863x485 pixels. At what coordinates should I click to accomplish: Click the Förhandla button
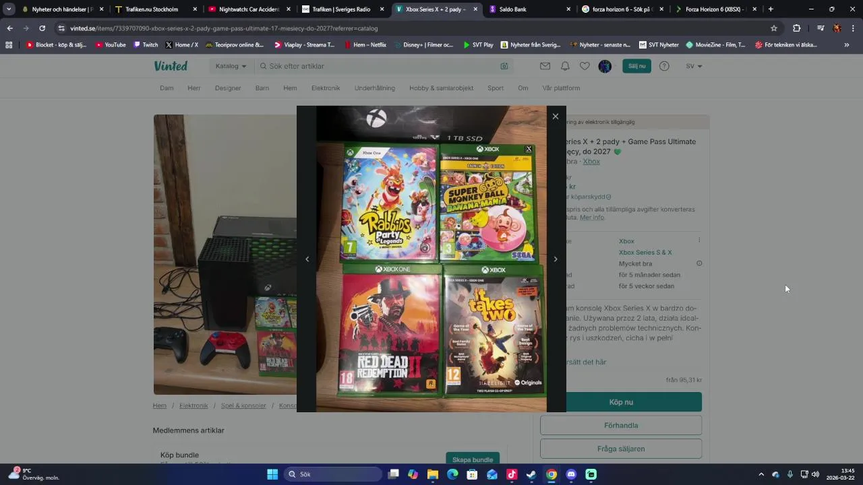pyautogui.click(x=621, y=425)
